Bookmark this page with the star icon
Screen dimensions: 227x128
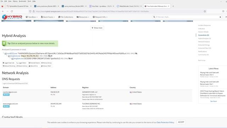205,11
